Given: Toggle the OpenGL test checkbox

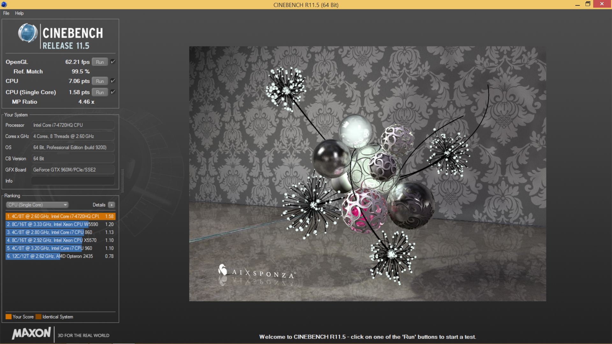Looking at the screenshot, I should pyautogui.click(x=113, y=62).
